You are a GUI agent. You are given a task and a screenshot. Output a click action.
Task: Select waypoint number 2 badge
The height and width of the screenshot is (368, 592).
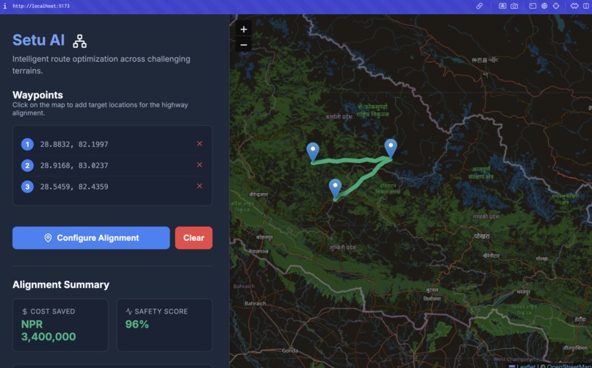pos(27,165)
